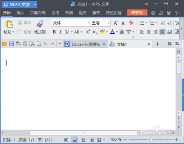Expand font color dropdown arrow
Viewport: 184px width, 144px height.
click(x=117, y=32)
